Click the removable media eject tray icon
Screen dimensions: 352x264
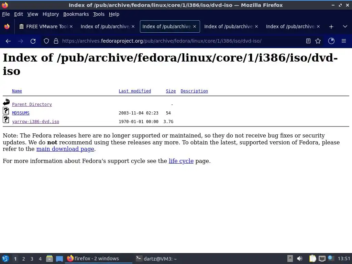(290, 258)
